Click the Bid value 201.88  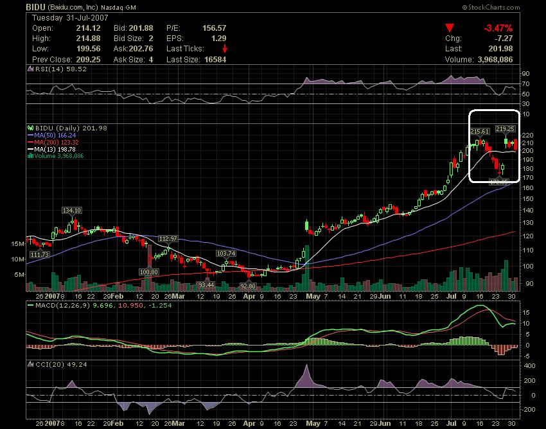coord(141,28)
